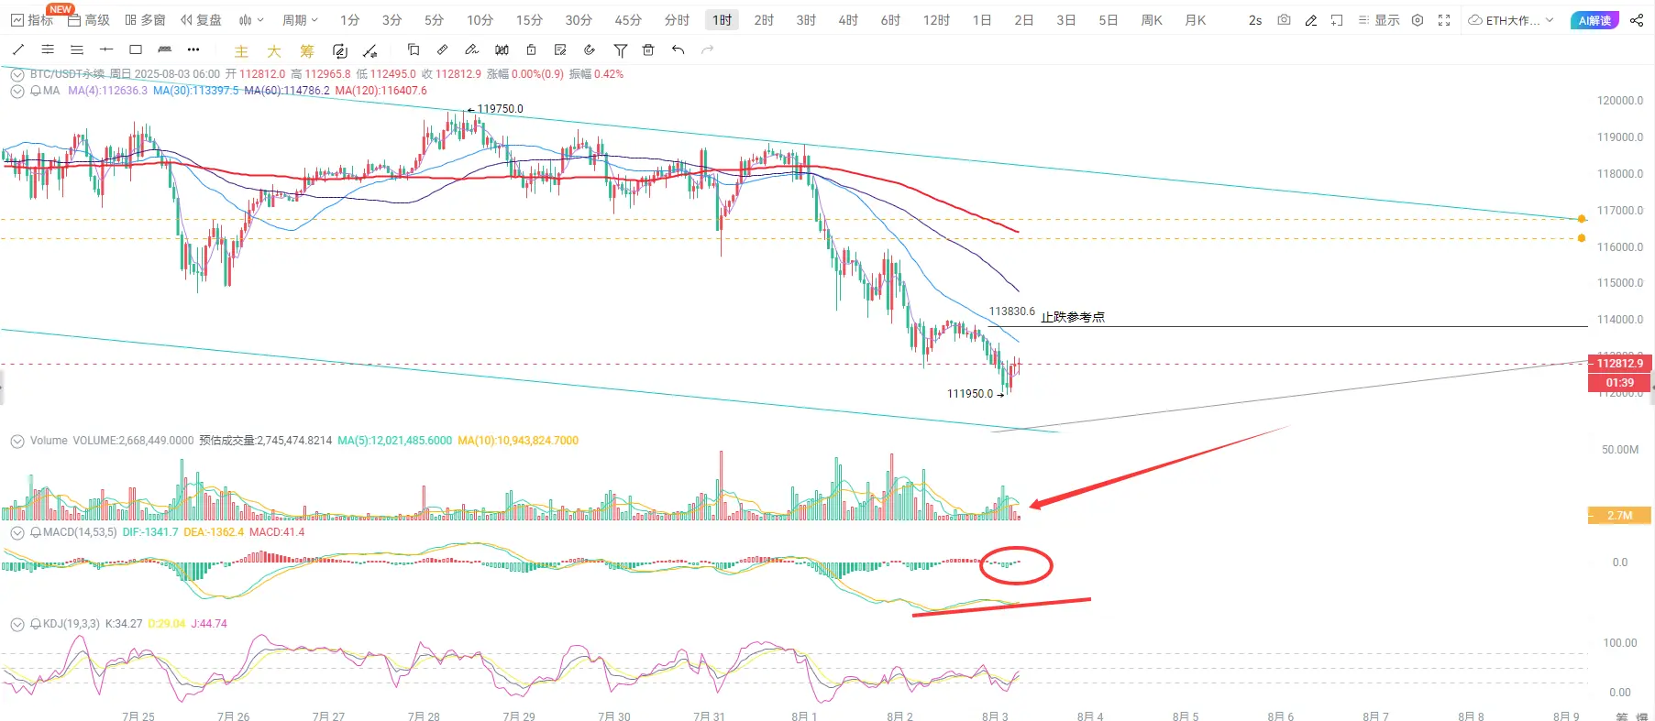Collapse the MA indicator row
The height and width of the screenshot is (721, 1655).
17,91
